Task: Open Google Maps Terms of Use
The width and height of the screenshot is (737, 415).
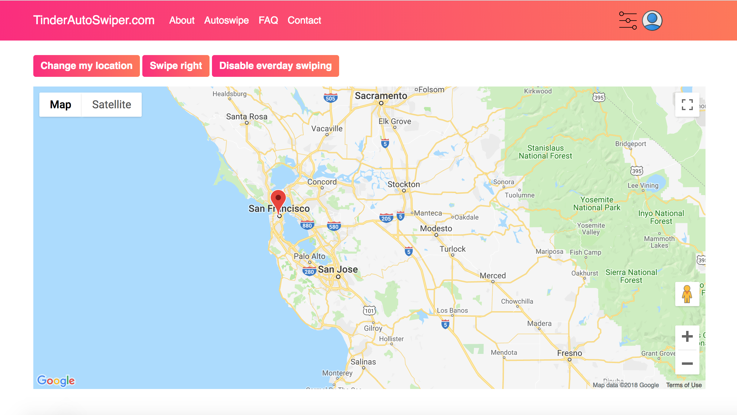Action: (x=684, y=385)
